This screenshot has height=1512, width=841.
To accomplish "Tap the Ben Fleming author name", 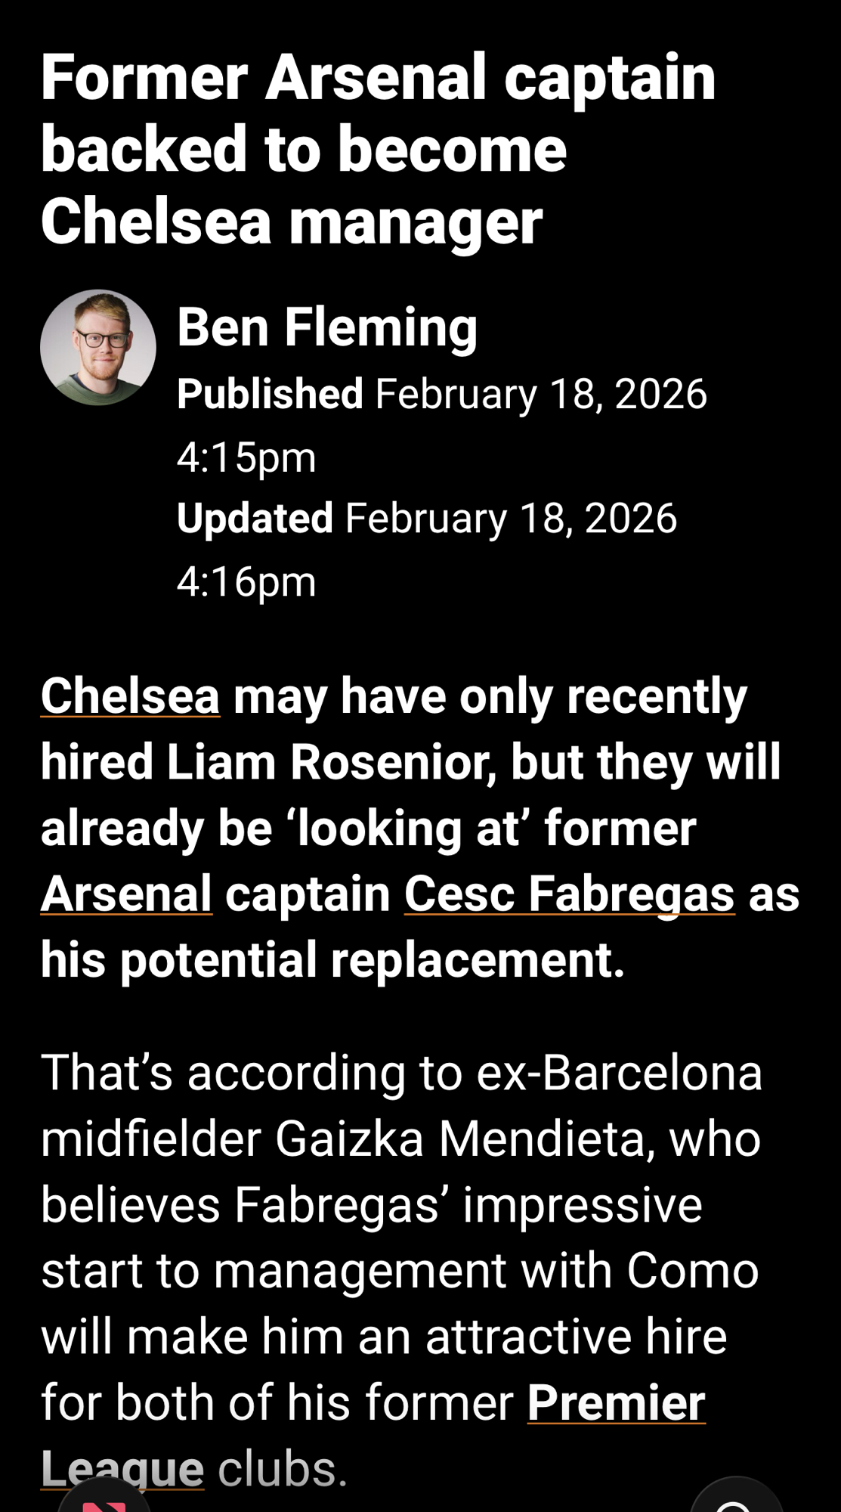I will click(x=326, y=327).
